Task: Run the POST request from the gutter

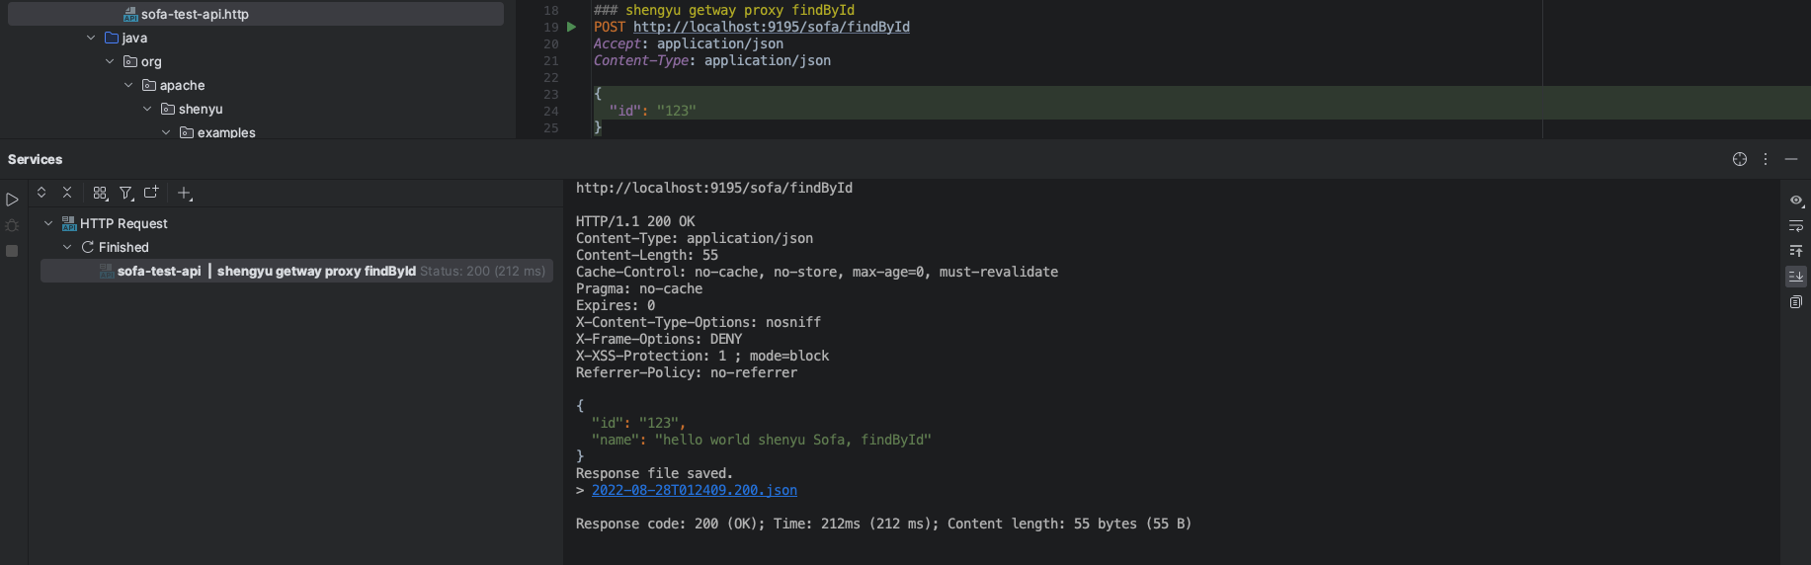Action: tap(571, 27)
